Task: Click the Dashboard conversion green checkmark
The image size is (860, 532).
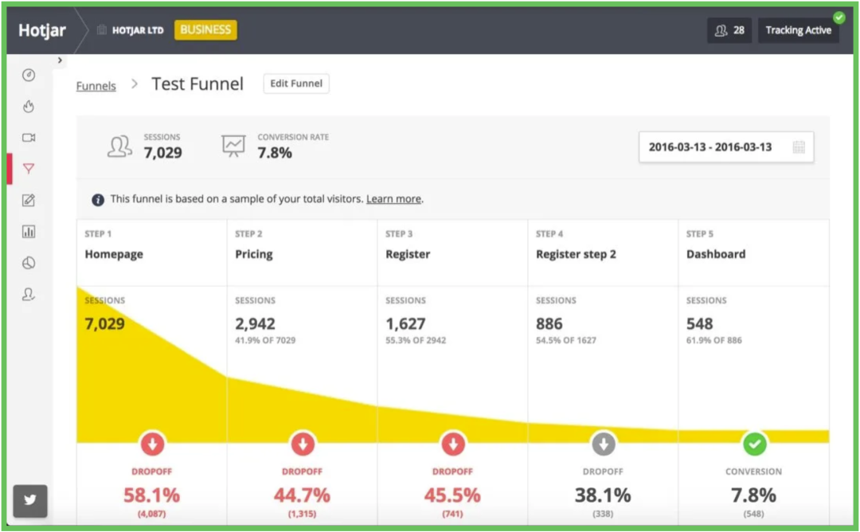Action: tap(754, 443)
